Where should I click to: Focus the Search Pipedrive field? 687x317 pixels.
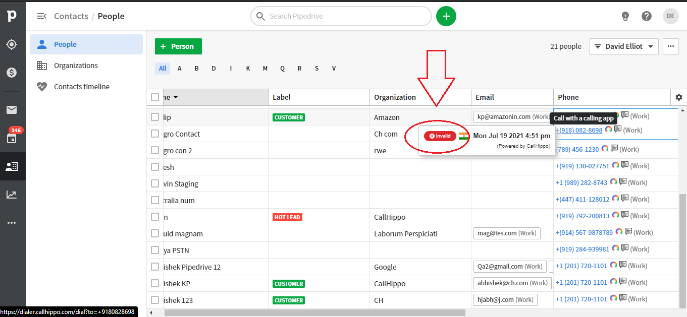click(341, 16)
